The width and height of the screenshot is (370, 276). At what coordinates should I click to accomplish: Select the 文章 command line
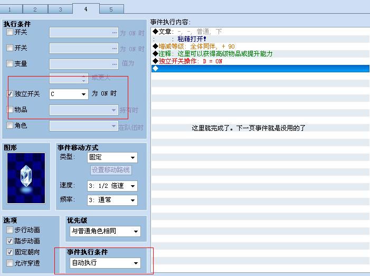coord(260,31)
